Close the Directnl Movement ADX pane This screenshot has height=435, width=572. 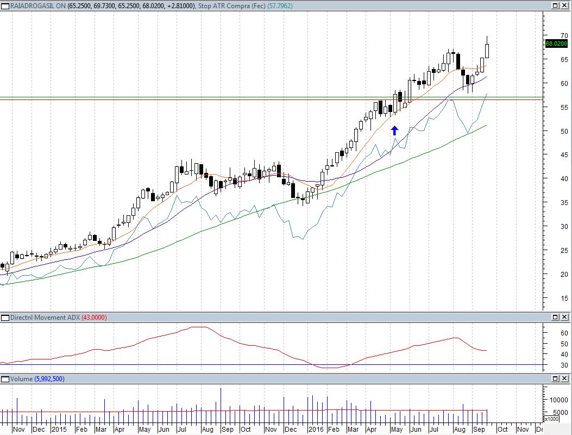point(565,317)
